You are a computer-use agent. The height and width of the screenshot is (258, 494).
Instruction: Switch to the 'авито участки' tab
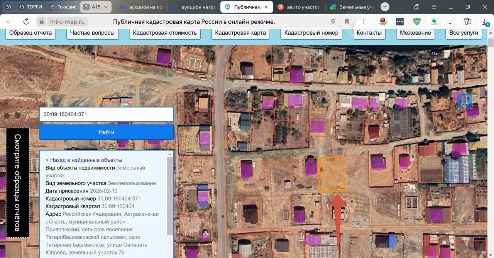299,7
